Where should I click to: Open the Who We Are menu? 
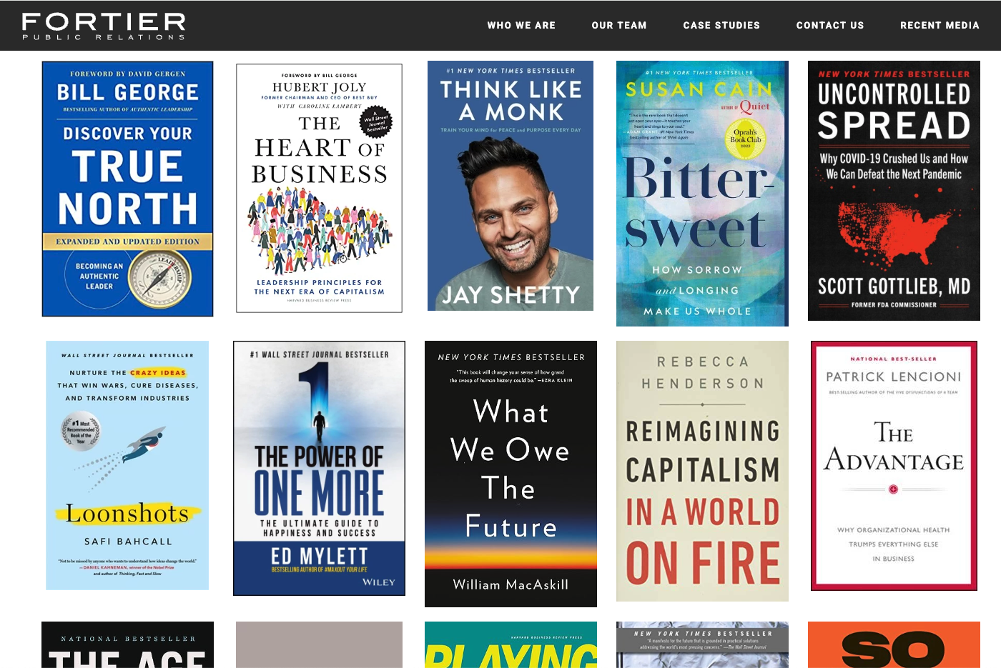pos(521,25)
